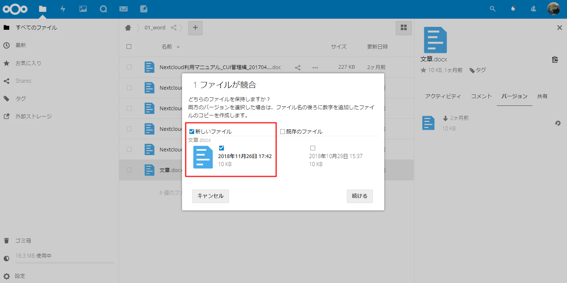Restore the 2ヶ月前 version

pos(558,123)
